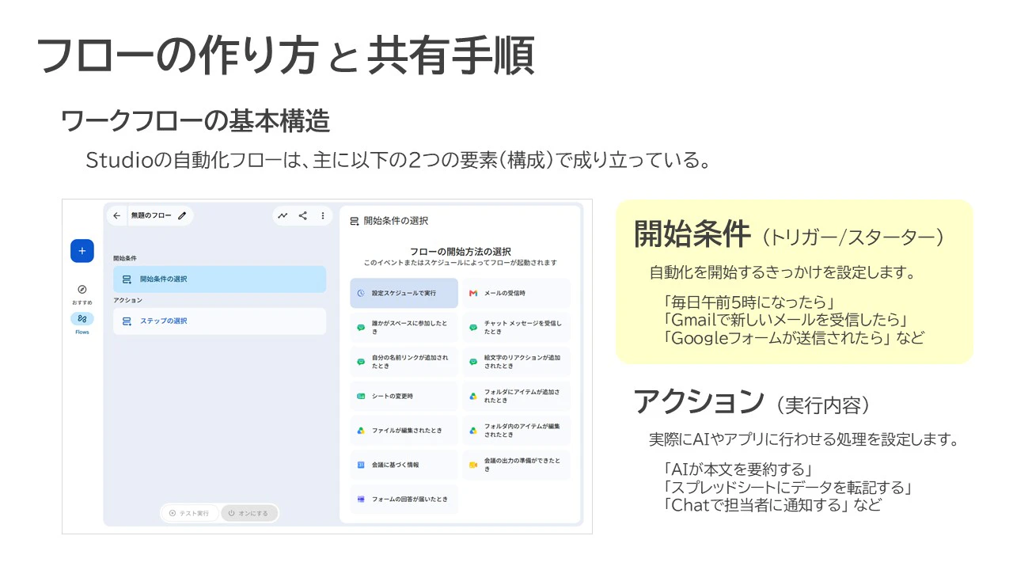
Task: Choose 絵文字のリアクションが追加されたとき starter
Action: (x=516, y=362)
